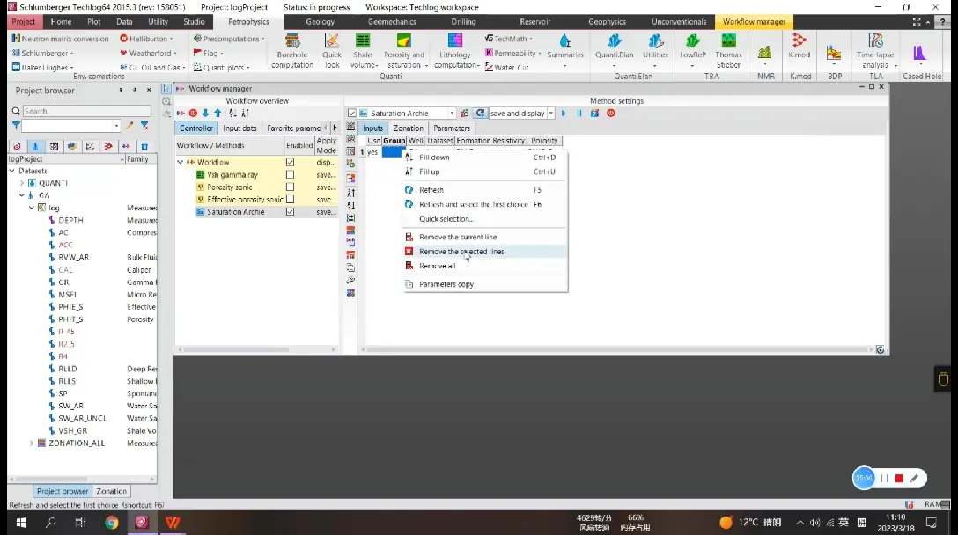Toggle the checkbox left of Saturation Archie dropdown
The width and height of the screenshot is (958, 535).
352,113
